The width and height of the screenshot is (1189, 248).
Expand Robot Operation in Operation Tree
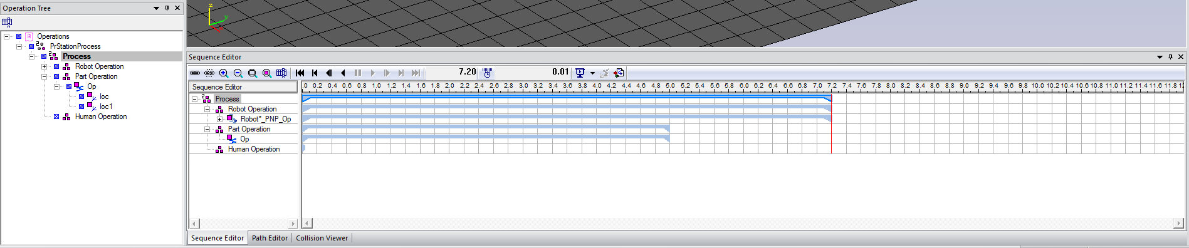[44, 66]
